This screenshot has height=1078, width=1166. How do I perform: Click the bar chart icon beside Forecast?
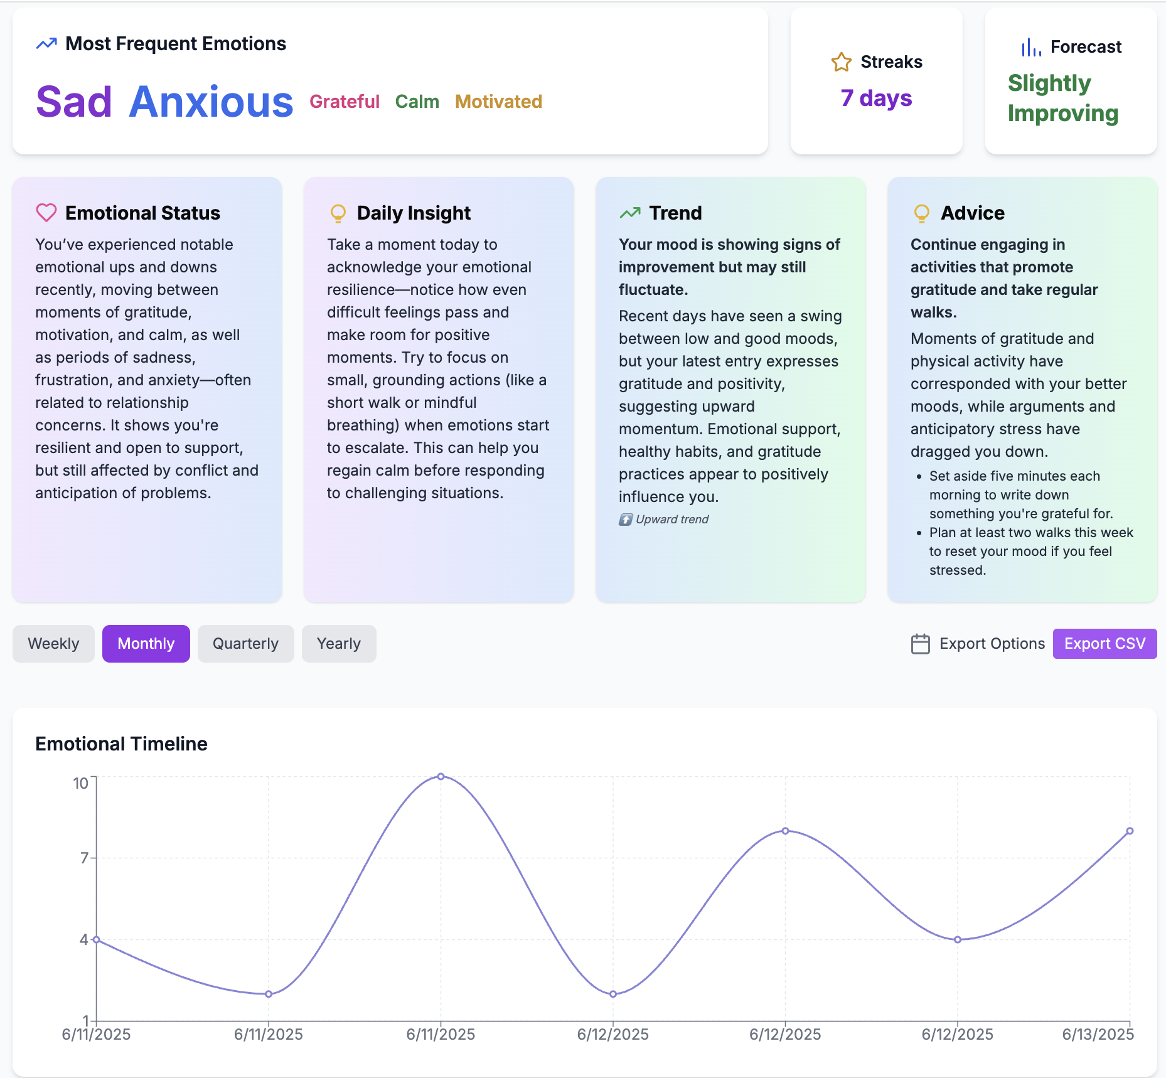point(1031,47)
